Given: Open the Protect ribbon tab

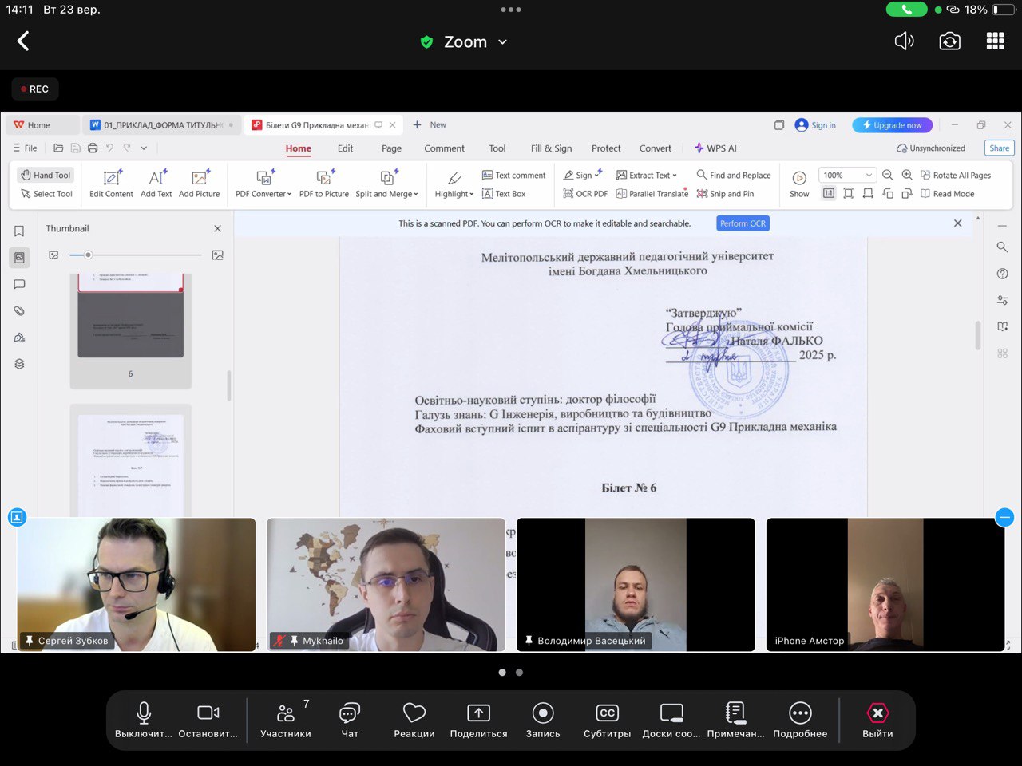Looking at the screenshot, I should pyautogui.click(x=606, y=148).
